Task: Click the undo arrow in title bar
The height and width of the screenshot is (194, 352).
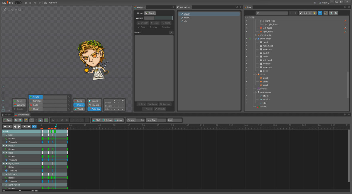Action: coord(35,3)
